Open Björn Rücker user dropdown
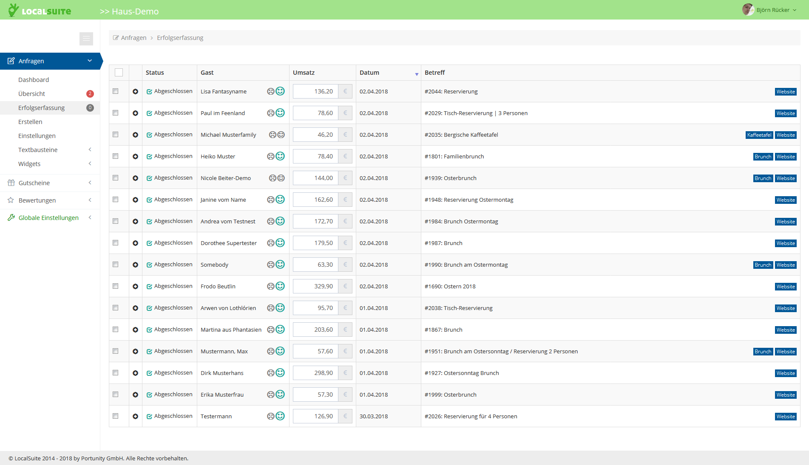Image resolution: width=809 pixels, height=465 pixels. (769, 10)
